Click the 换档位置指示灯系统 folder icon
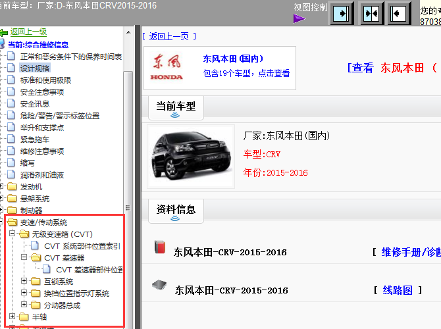 click(36, 293)
